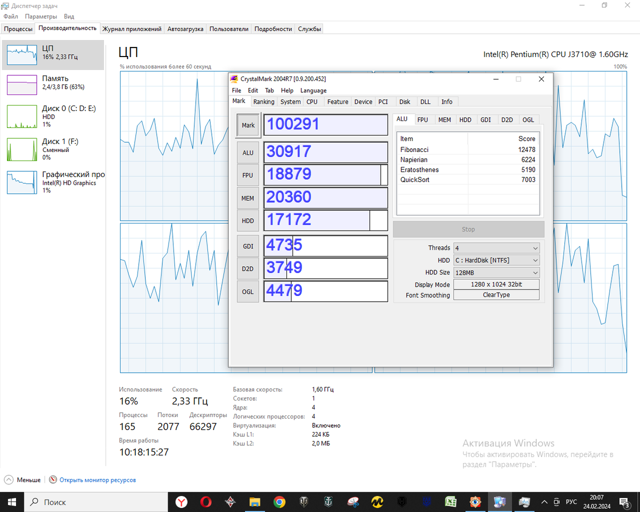Click the yellow Yandex Music taskbar icon
Viewport: 640px width, 512px height.
(378, 502)
